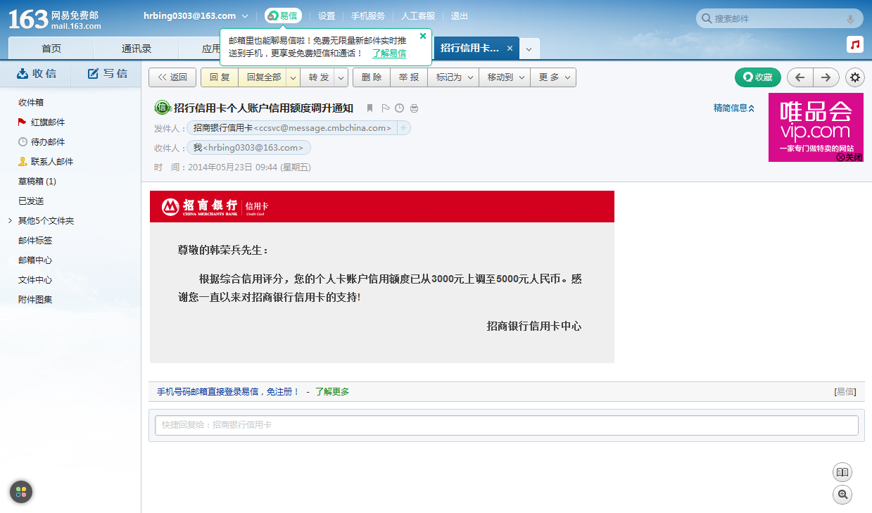Open the 草稿箱 drafts folder
The height and width of the screenshot is (513, 872).
37,182
